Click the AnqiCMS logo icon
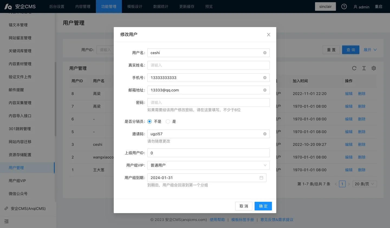 tap(8, 6)
